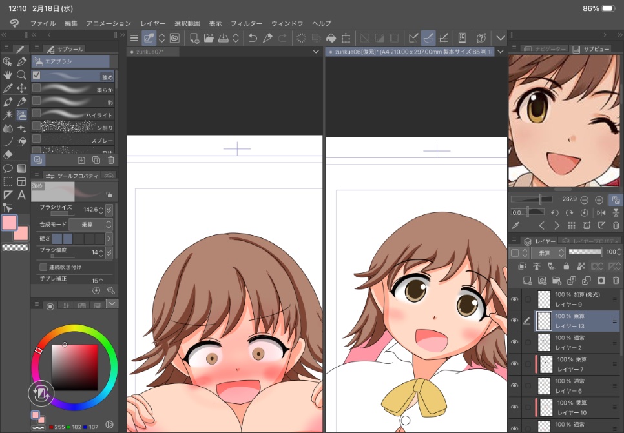
Task: Click Redo in the command bar
Action: 282,38
